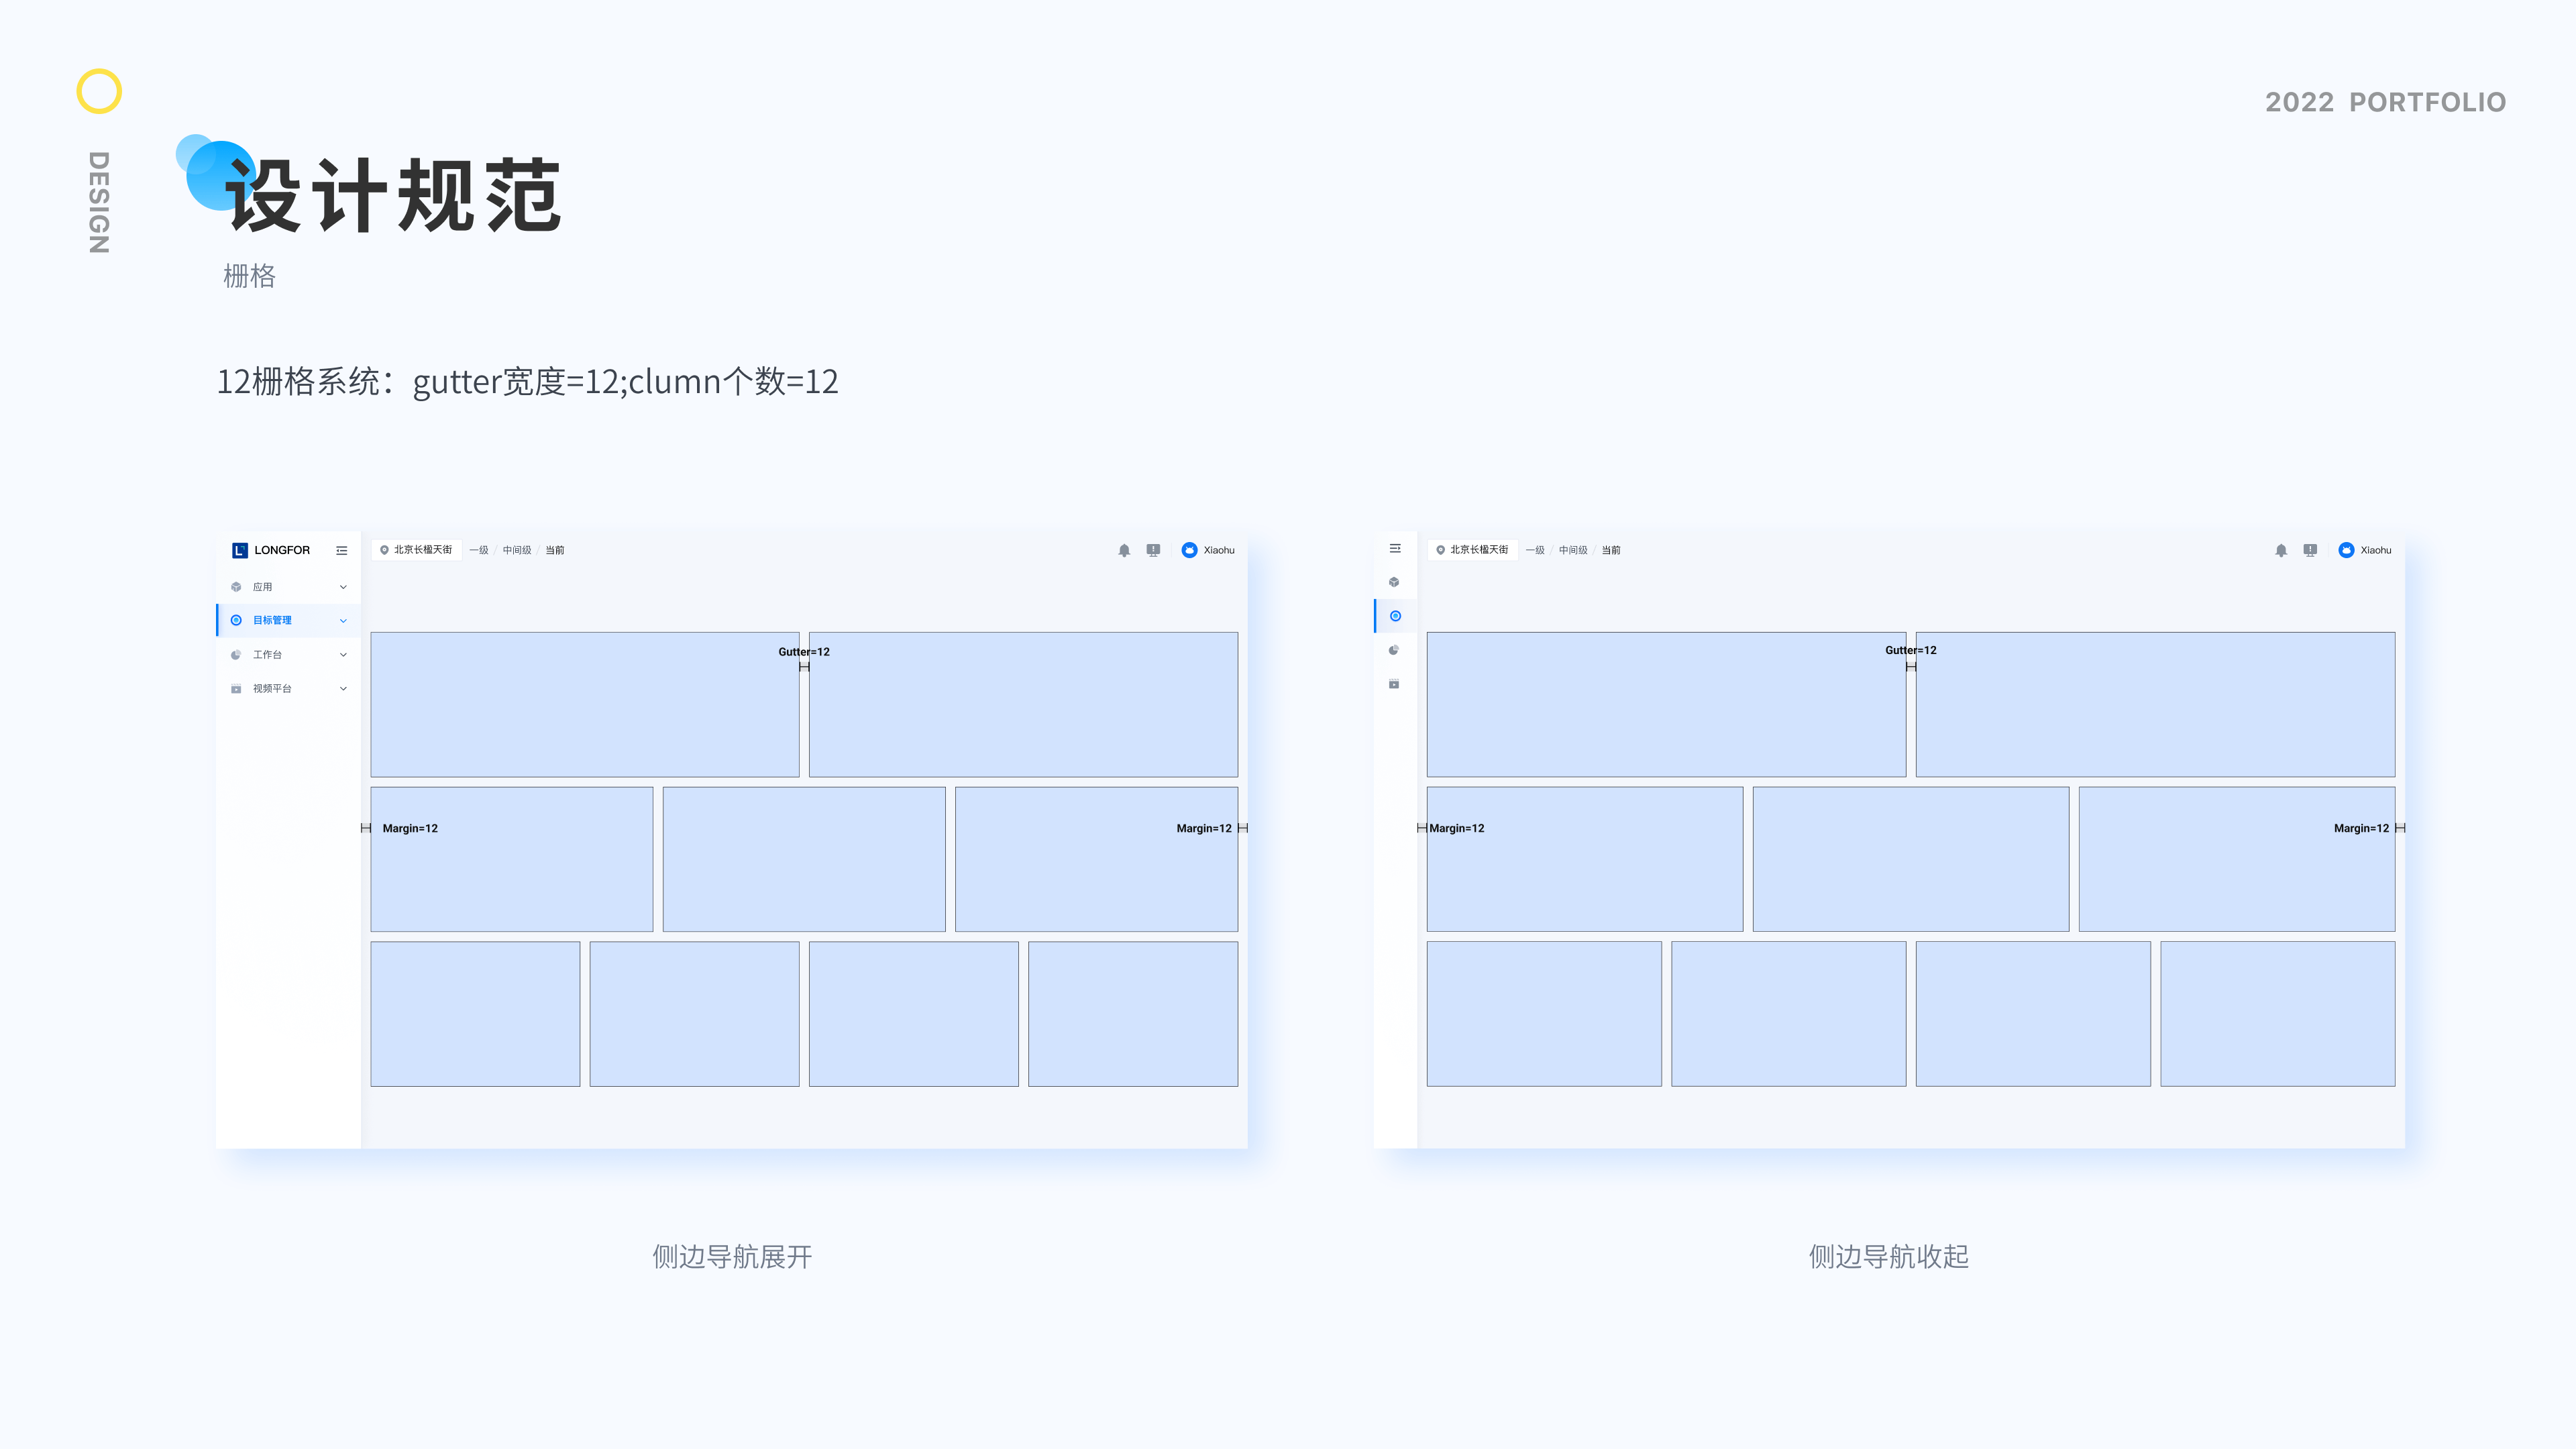Click breadcrumb 当前 in left mockup
This screenshot has width=2576, height=1449.
555,550
